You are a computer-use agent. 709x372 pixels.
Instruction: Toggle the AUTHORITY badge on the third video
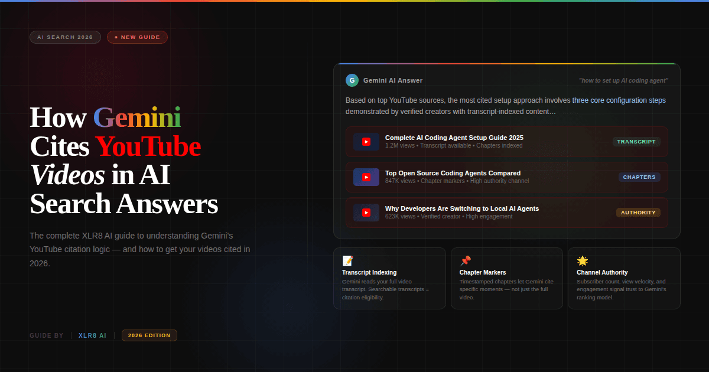(x=638, y=212)
